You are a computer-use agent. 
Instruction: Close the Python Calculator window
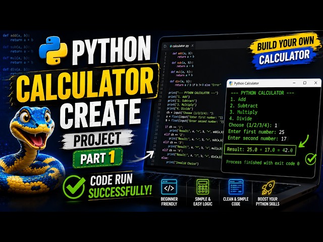pos(315,83)
